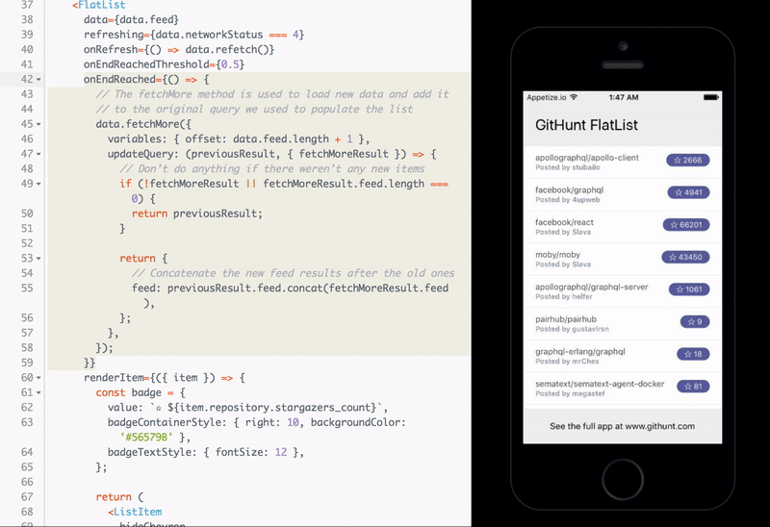Click the '#56579B' color string
Screen dimensions: 770x527
pos(146,438)
